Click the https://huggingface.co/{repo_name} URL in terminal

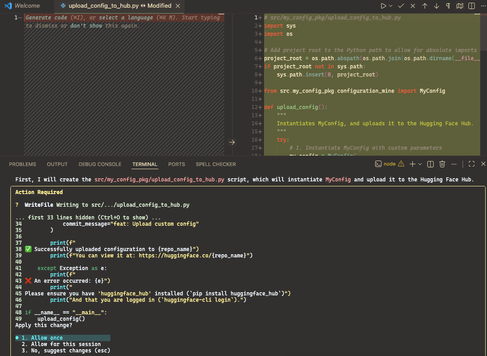pos(193,255)
